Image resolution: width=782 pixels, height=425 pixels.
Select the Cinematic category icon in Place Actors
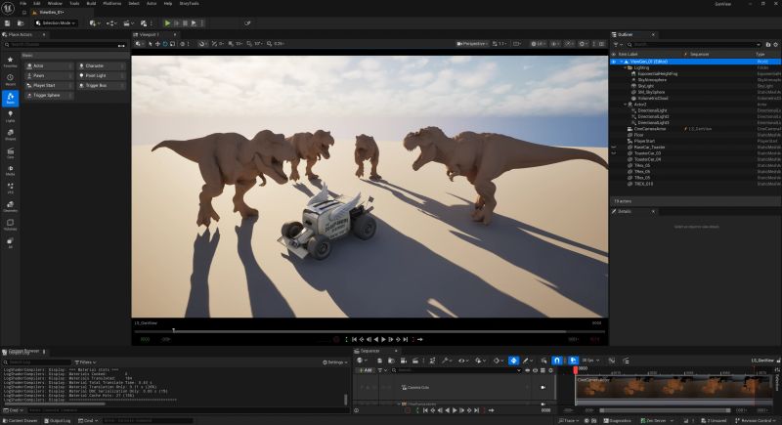pos(10,152)
